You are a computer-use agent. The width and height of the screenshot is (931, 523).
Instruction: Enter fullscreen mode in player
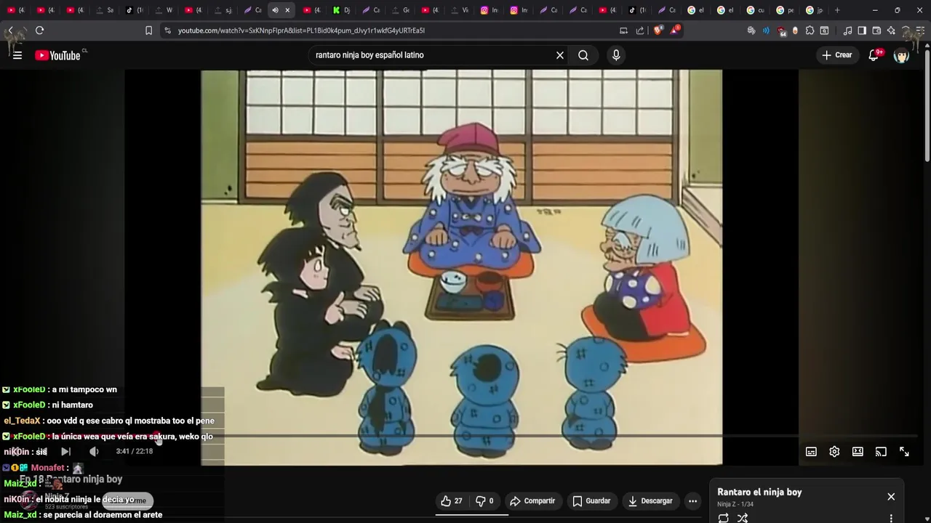click(x=904, y=452)
